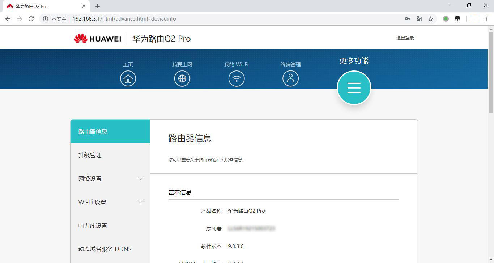Click the 软件版本 label
The image size is (494, 263).
pos(211,246)
